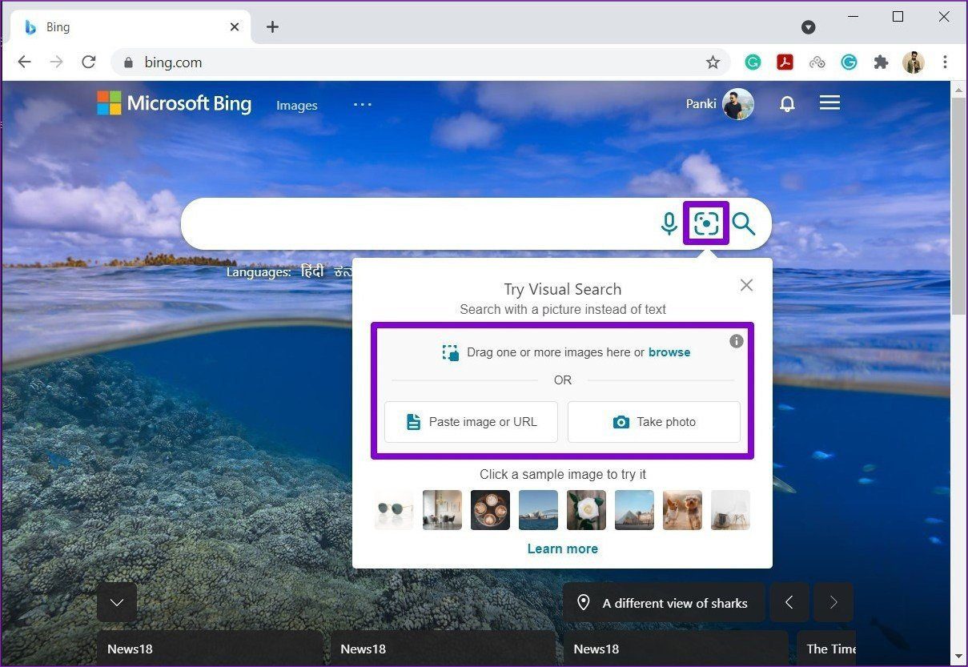Select the sunglasses sample image
The width and height of the screenshot is (968, 667).
(394, 510)
